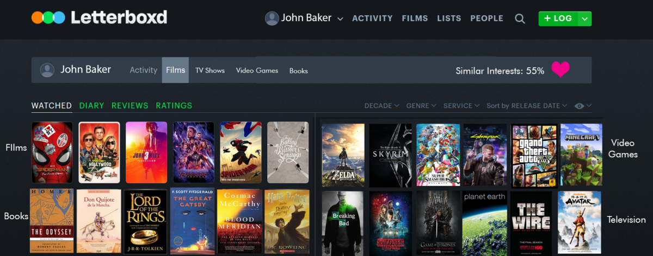Open the Grand Theft Auto V cover
The image size is (653, 256).
pyautogui.click(x=534, y=156)
